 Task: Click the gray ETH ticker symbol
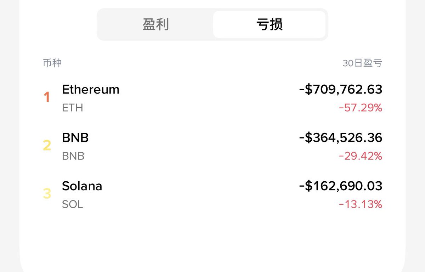point(73,108)
